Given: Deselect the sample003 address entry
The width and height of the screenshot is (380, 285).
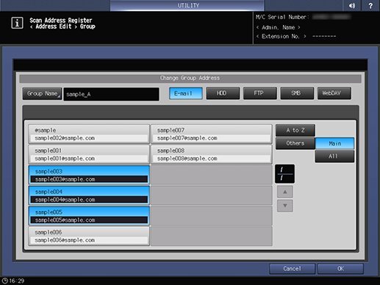Looking at the screenshot, I should 89,175.
